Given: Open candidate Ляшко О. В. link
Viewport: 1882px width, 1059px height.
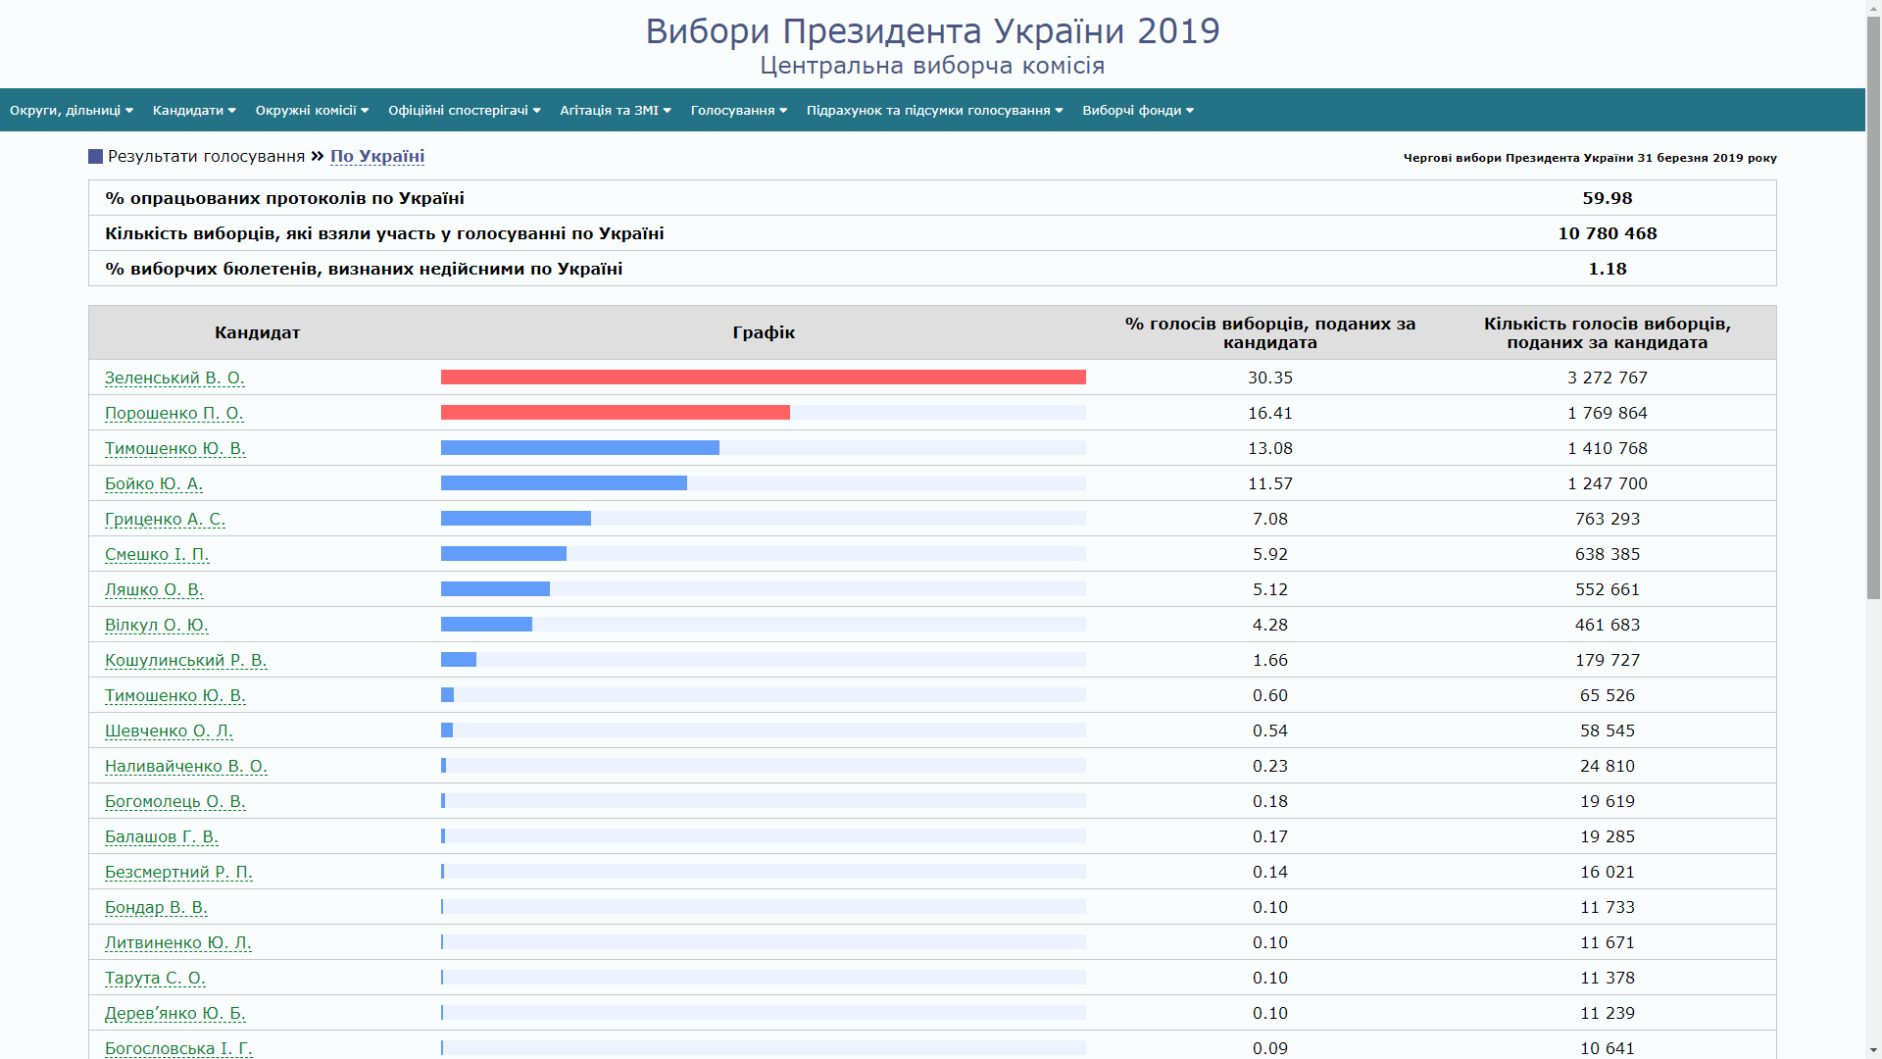Looking at the screenshot, I should (x=154, y=589).
